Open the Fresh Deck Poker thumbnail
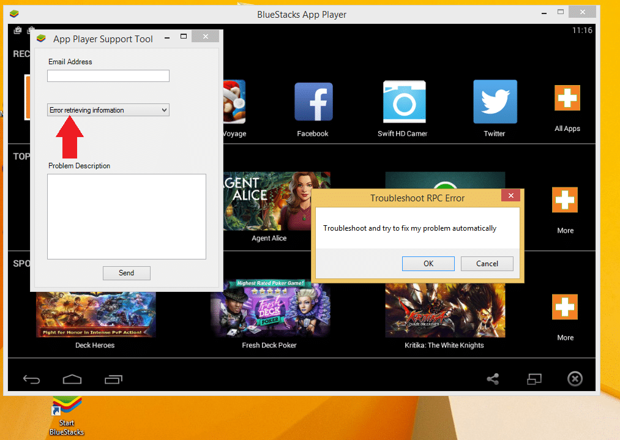 tap(271, 308)
